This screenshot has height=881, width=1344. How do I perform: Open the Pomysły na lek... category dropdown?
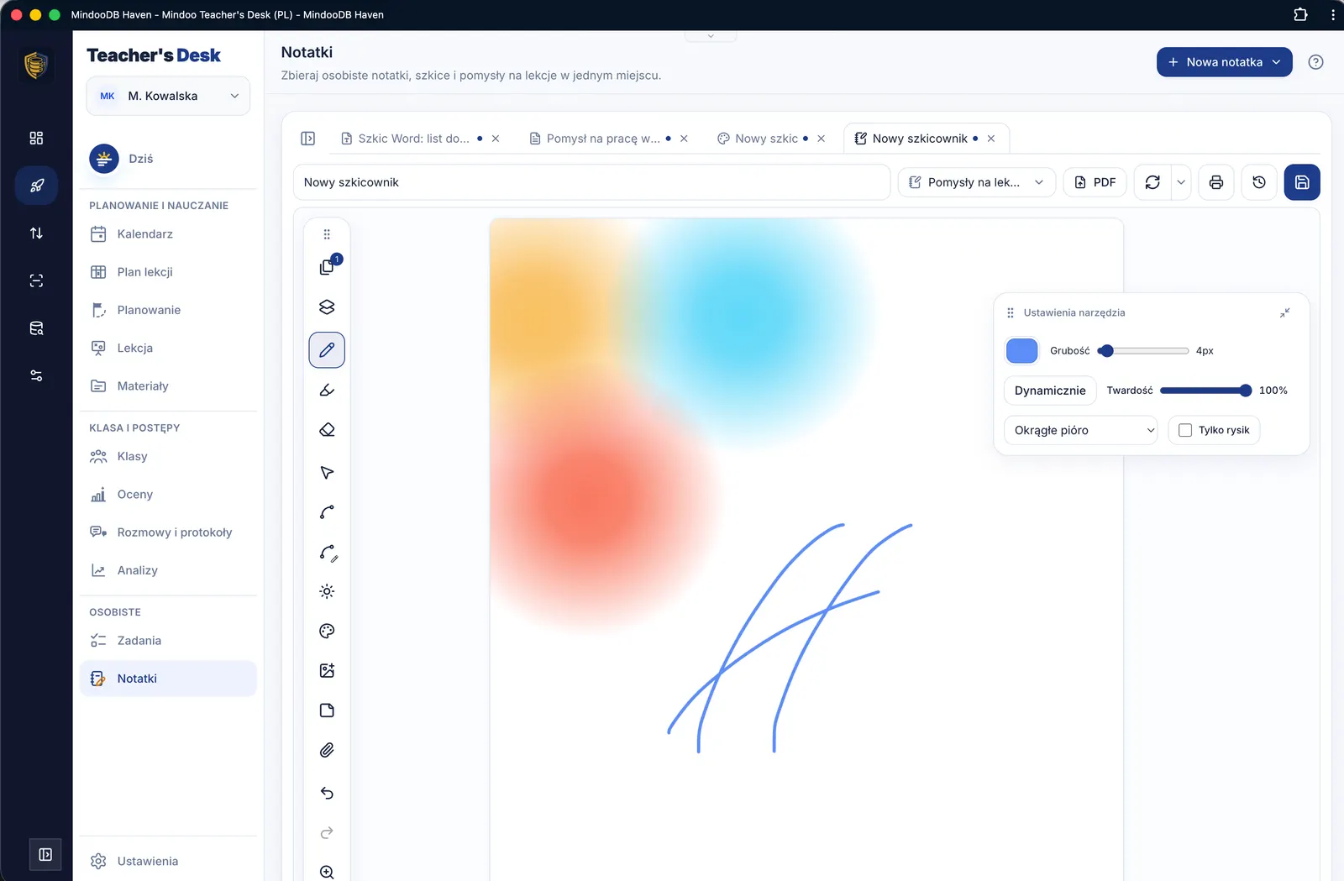coord(976,182)
